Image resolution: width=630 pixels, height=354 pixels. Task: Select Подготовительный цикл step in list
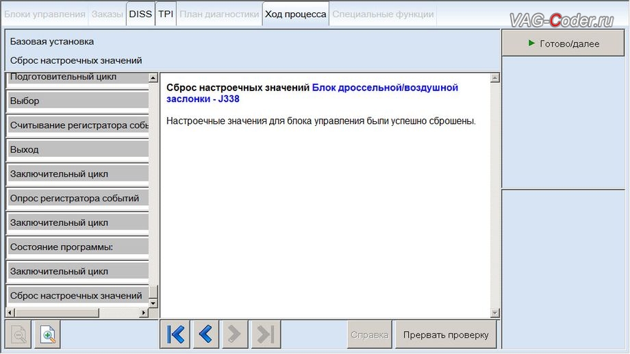coord(78,78)
